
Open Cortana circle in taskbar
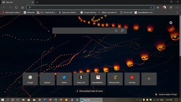click(x=13, y=100)
